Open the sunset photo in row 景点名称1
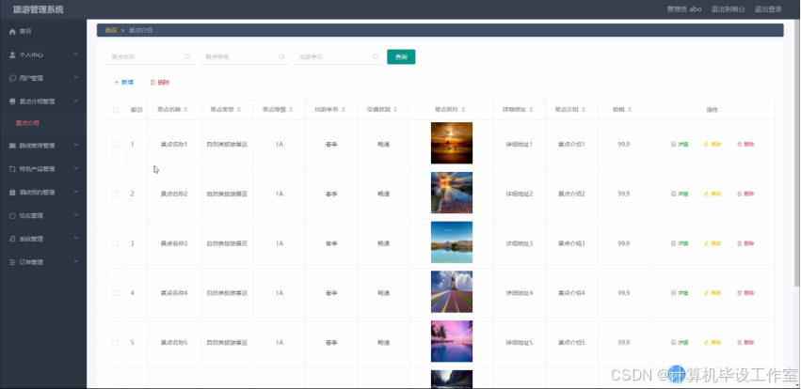The height and width of the screenshot is (389, 801). click(x=452, y=143)
